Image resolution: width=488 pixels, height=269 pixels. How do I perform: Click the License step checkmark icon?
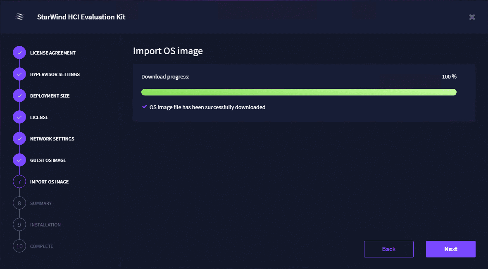tap(19, 117)
